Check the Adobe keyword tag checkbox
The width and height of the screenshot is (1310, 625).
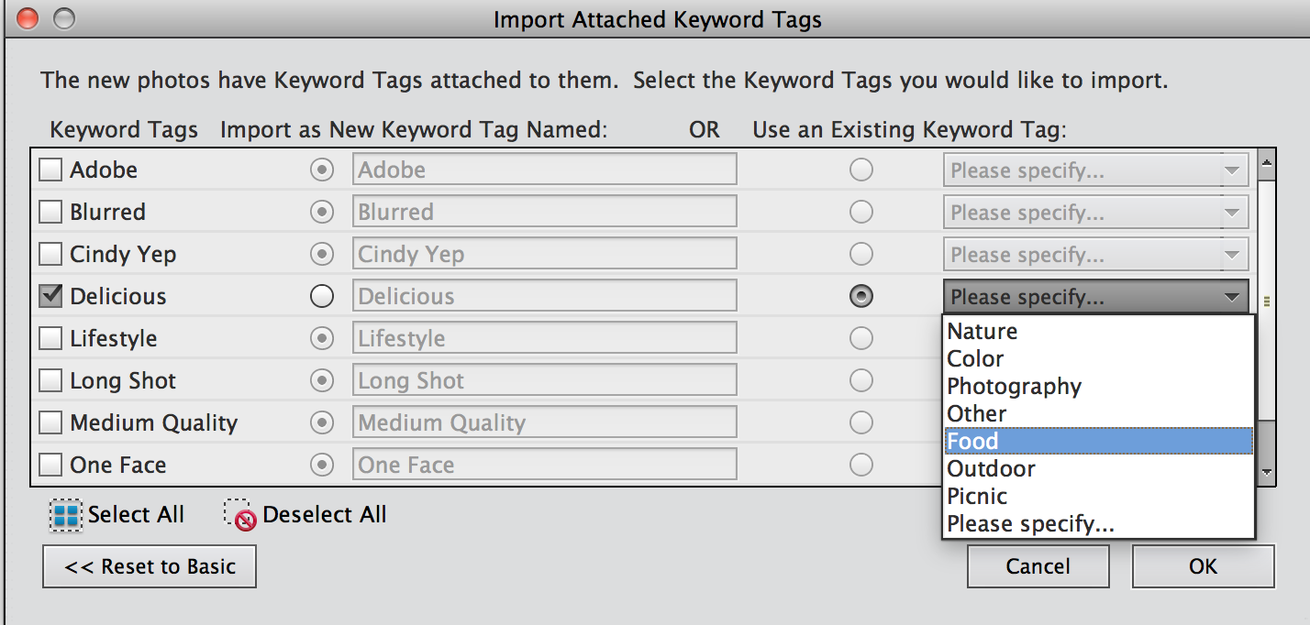50,170
